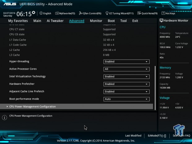Click Last Modified at the bottom
The height and width of the screenshot is (144, 192).
[133, 136]
